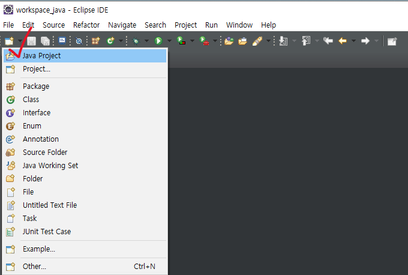Open dropdown arrow beside Run icon
The image size is (408, 275).
coord(169,41)
